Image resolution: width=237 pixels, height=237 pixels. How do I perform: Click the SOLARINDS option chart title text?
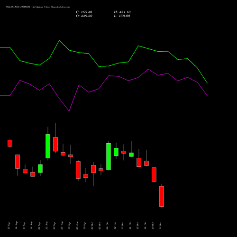38,7
